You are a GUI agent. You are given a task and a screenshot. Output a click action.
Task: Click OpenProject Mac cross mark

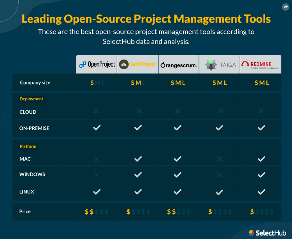click(97, 159)
